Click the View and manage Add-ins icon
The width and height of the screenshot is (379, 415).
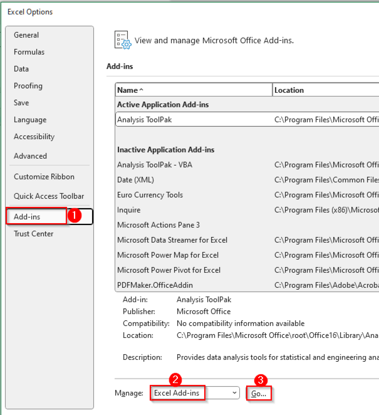point(122,40)
